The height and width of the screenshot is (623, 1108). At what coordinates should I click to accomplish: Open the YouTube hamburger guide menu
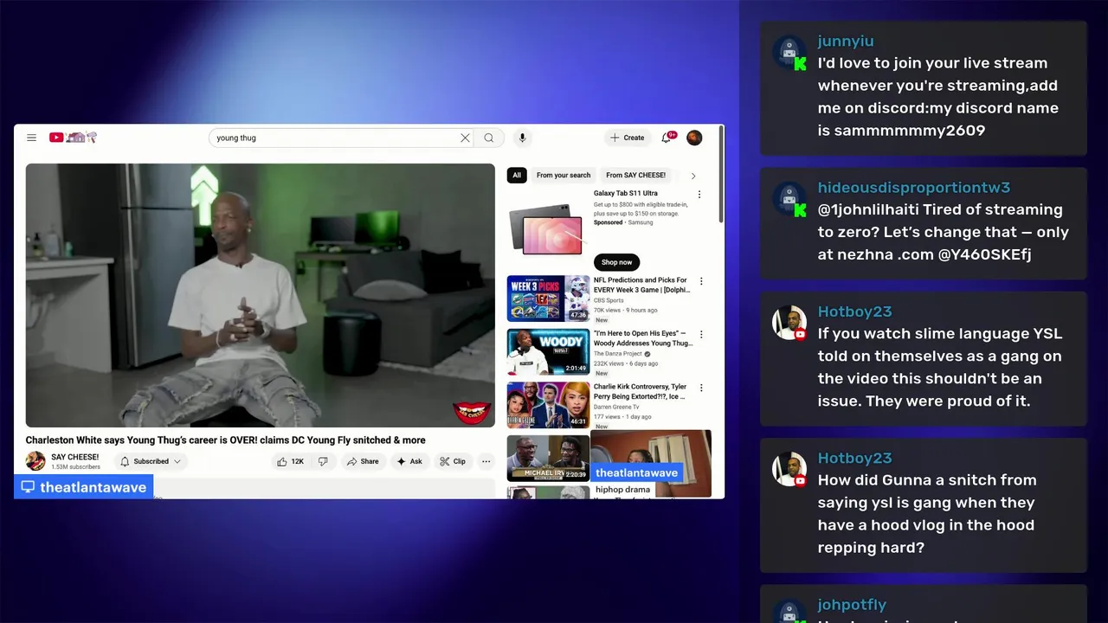31,138
